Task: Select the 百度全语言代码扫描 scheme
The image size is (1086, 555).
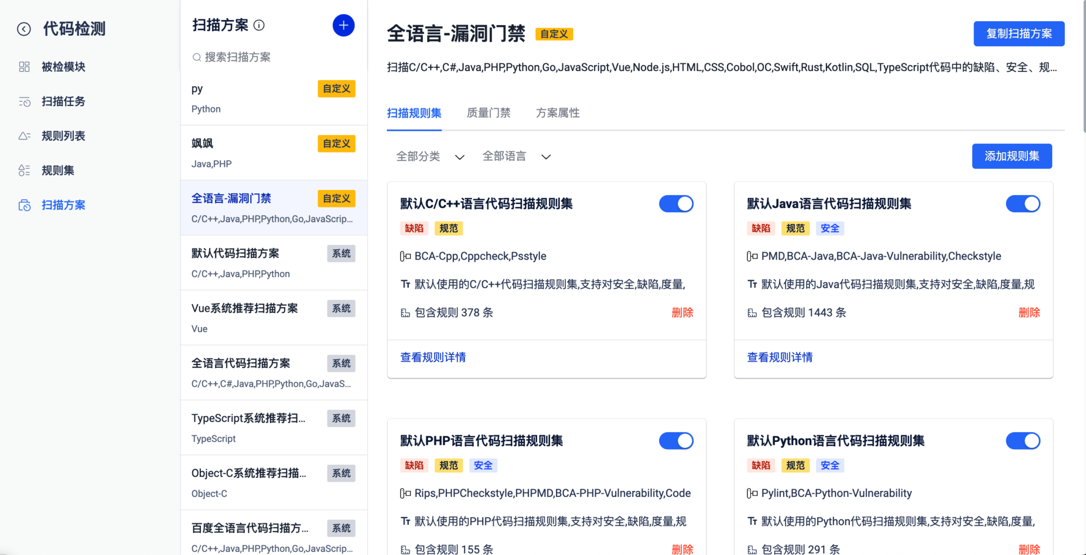Action: tap(274, 533)
